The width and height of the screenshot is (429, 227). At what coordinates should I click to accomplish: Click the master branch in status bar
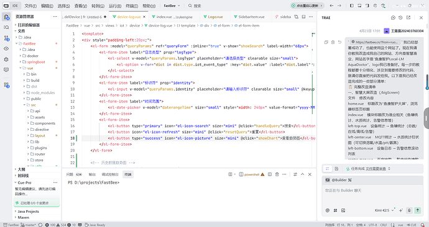29,225
